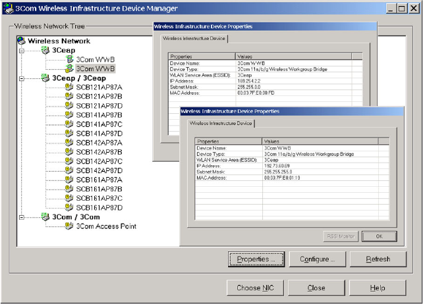Click the Properties button
Image resolution: width=423 pixels, height=304 pixels.
click(x=256, y=259)
